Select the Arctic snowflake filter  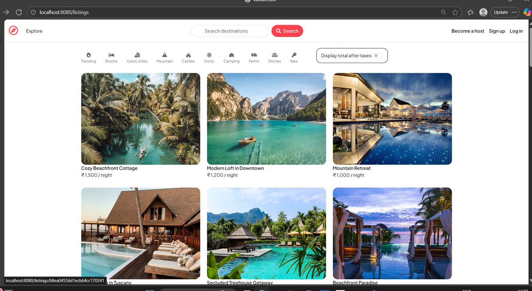tap(209, 57)
